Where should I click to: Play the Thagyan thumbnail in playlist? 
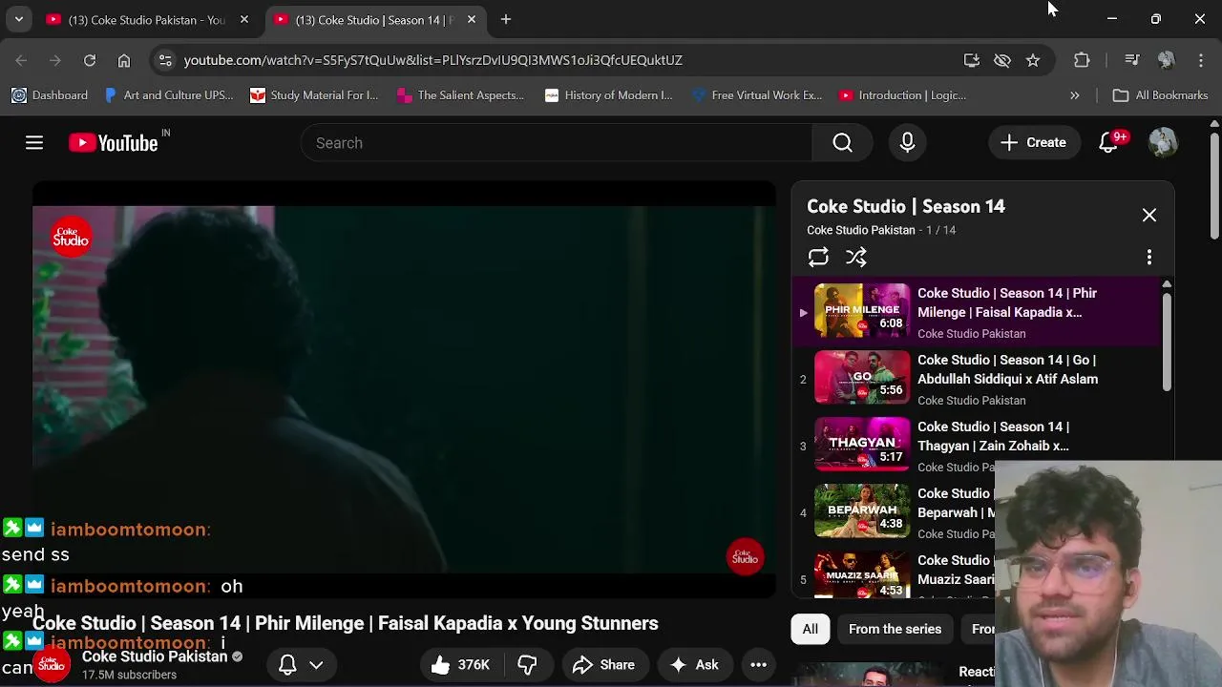pyautogui.click(x=862, y=445)
